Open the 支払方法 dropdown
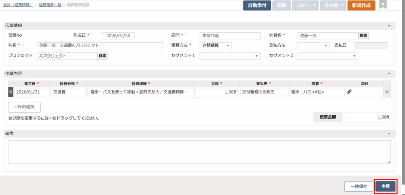 (313, 45)
